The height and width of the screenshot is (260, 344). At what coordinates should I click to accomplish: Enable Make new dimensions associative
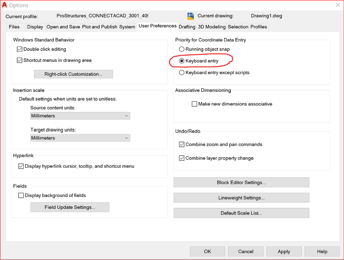pos(195,104)
